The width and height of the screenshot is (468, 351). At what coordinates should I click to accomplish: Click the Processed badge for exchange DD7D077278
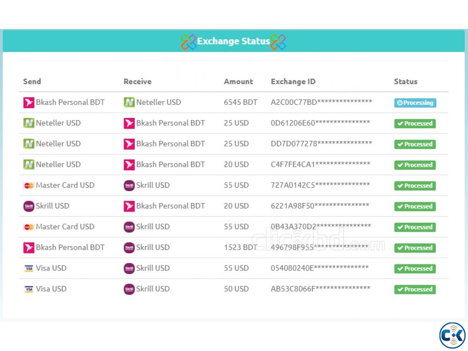[415, 144]
